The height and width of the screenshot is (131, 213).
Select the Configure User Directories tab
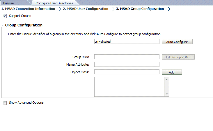(x=54, y=3)
